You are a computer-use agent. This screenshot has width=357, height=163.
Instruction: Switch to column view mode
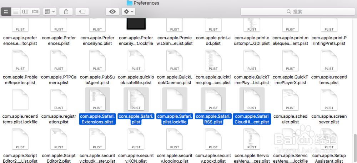point(25,11)
